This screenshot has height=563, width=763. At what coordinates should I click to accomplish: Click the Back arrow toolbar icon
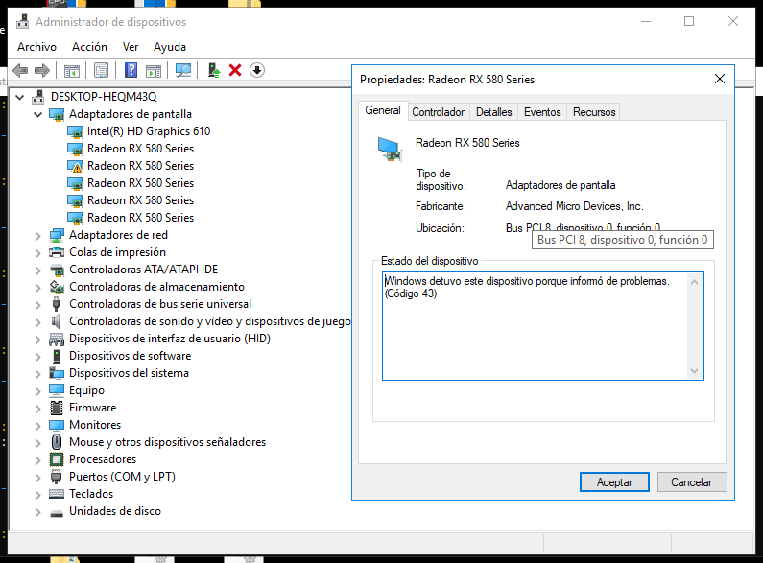click(20, 71)
